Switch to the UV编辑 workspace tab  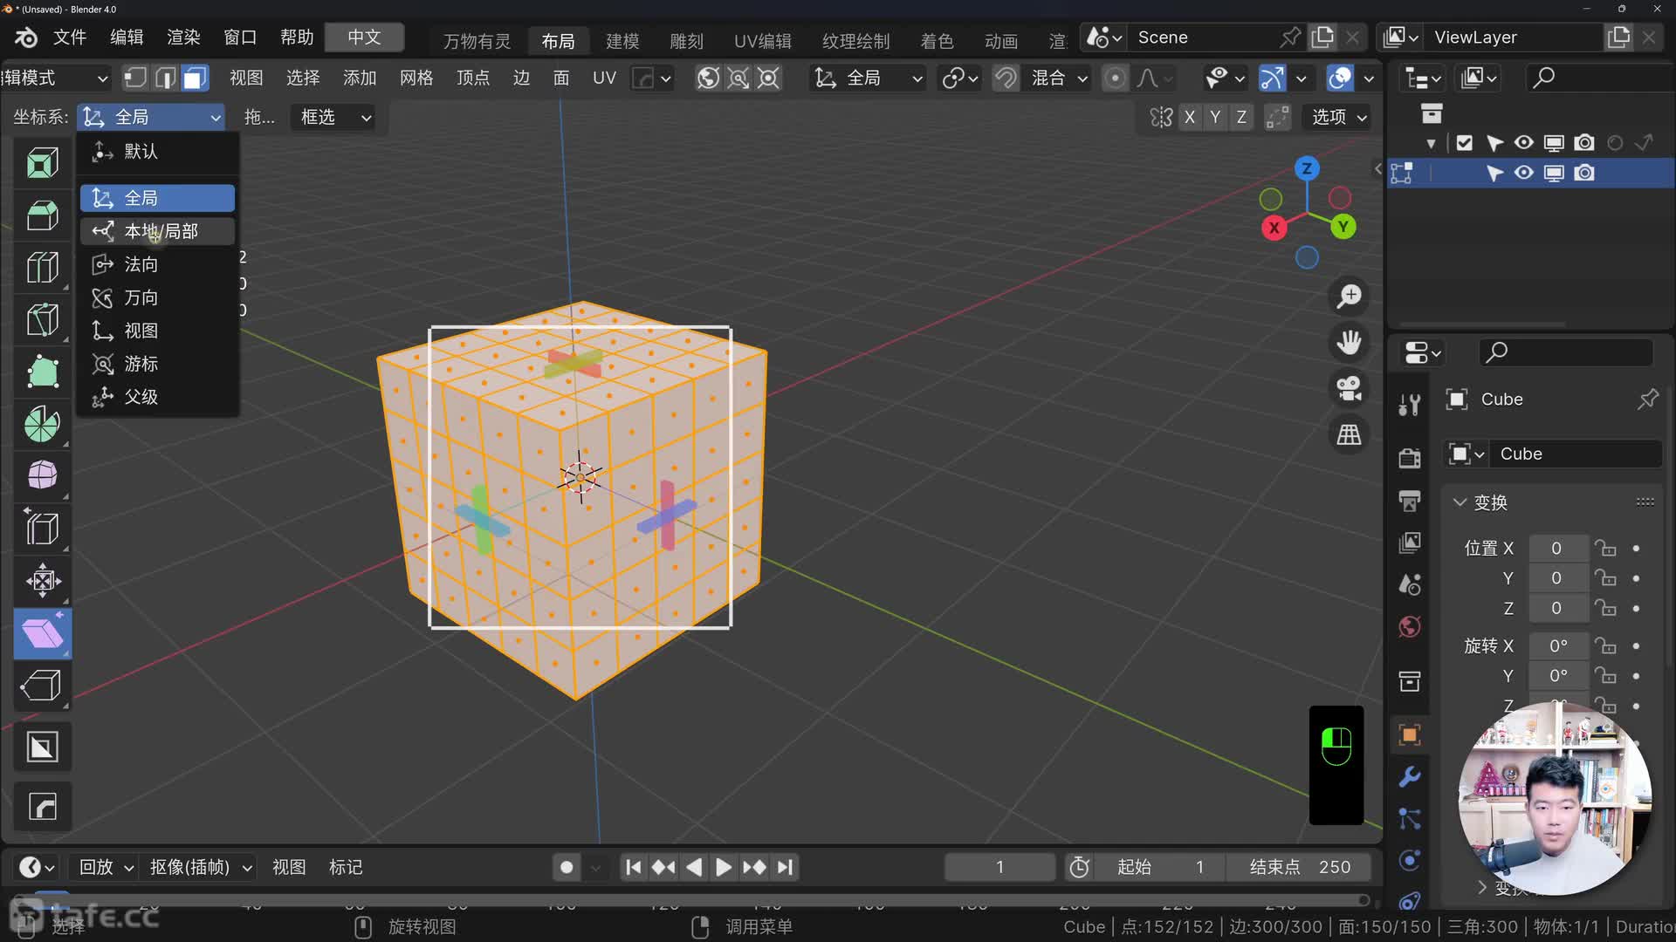762,41
